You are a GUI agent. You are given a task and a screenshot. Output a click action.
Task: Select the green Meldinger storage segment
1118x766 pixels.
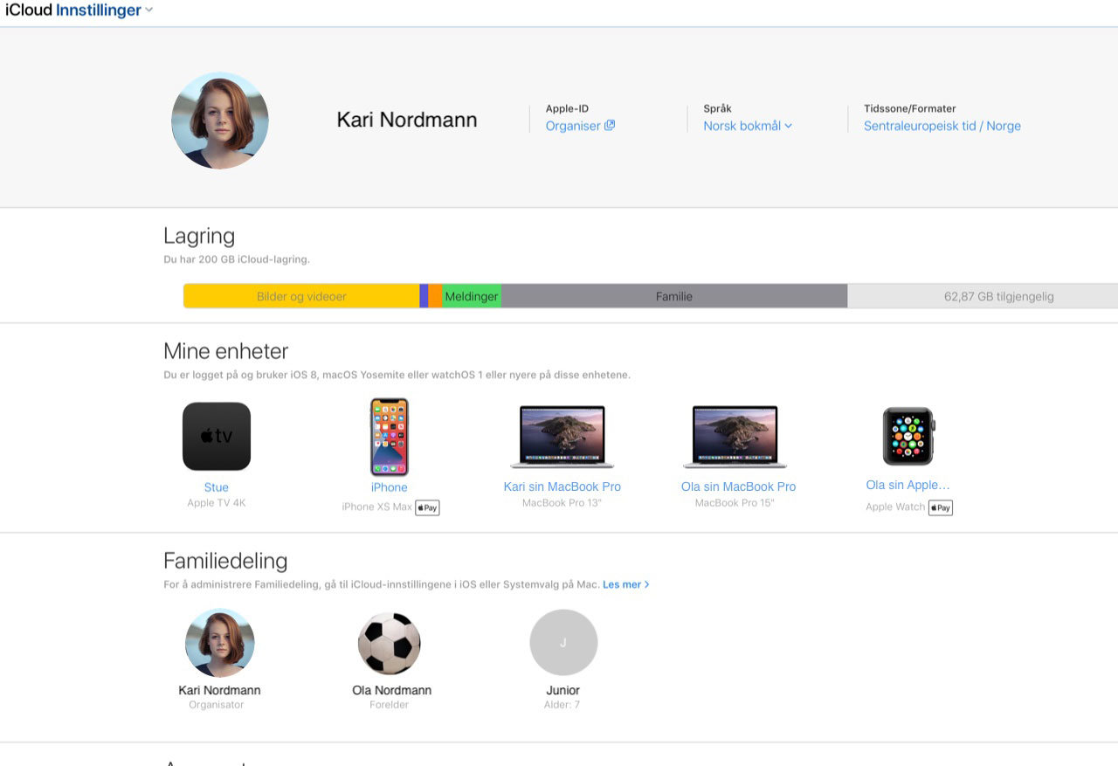[472, 296]
